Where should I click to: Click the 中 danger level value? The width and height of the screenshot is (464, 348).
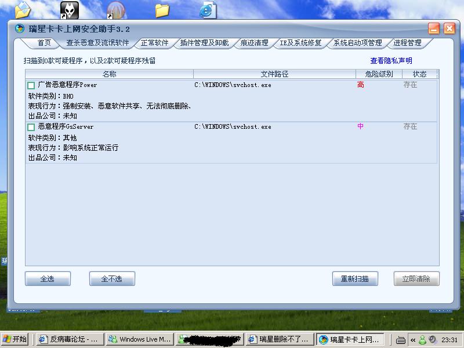(x=360, y=126)
